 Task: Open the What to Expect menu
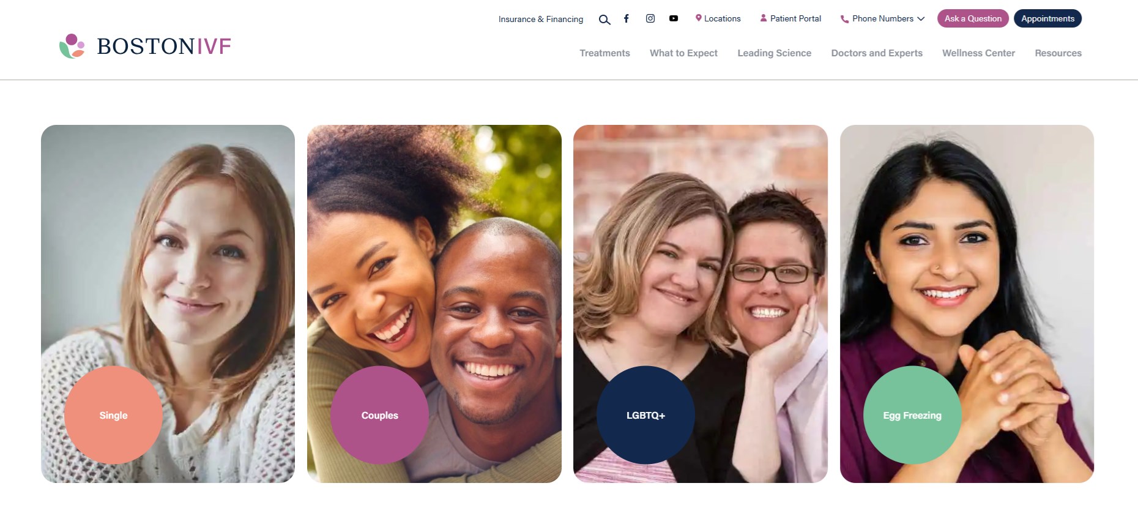pos(683,53)
